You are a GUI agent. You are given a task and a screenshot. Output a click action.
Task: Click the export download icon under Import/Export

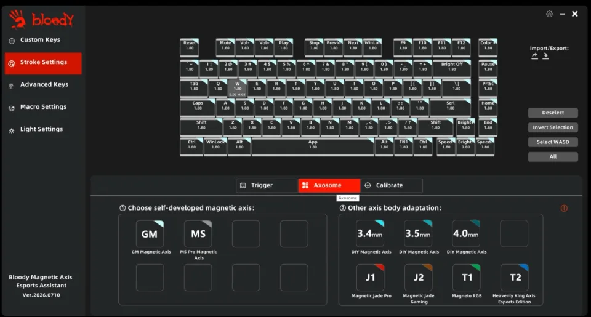pyautogui.click(x=545, y=56)
